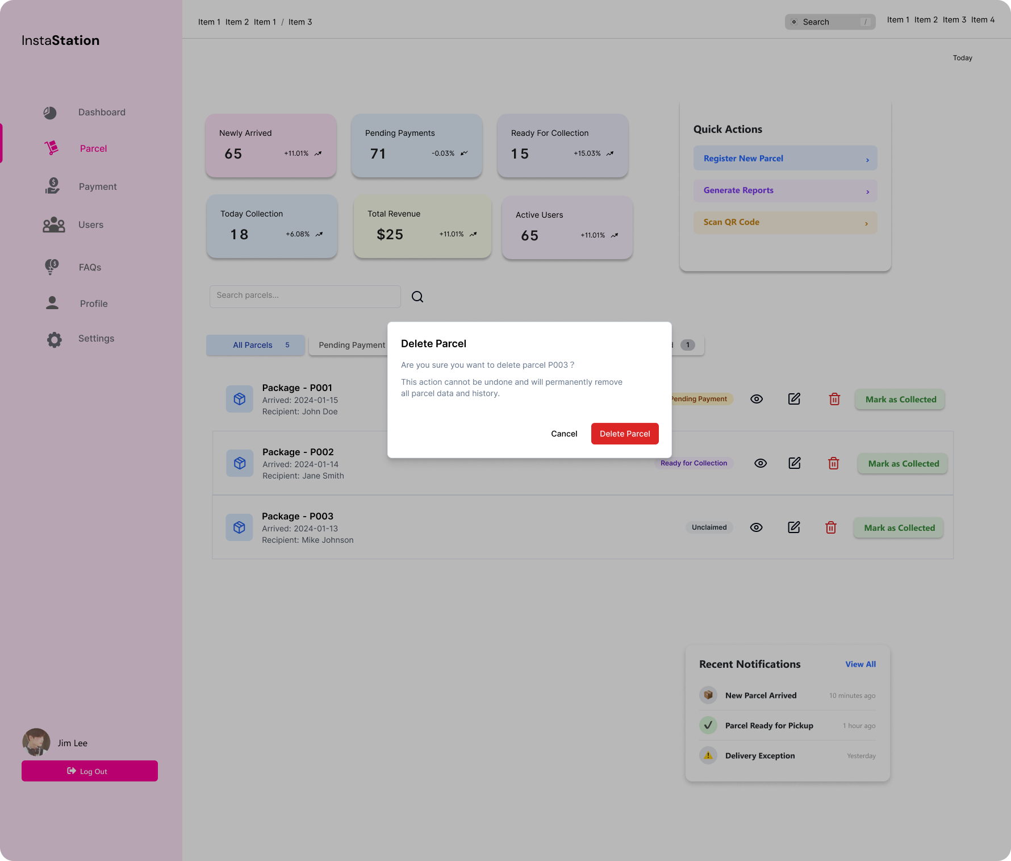The image size is (1011, 861).
Task: Click the edit pencil icon for Package P001
Action: pyautogui.click(x=794, y=399)
